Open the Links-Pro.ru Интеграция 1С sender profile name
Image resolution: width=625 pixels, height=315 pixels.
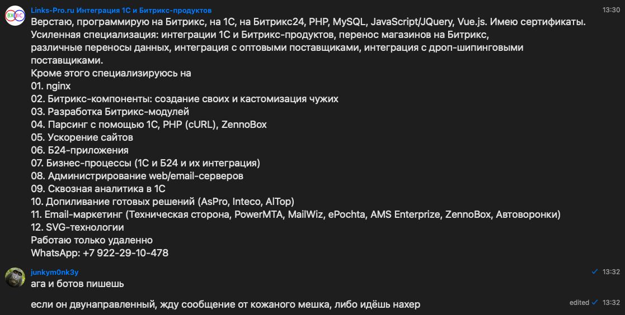(x=121, y=11)
